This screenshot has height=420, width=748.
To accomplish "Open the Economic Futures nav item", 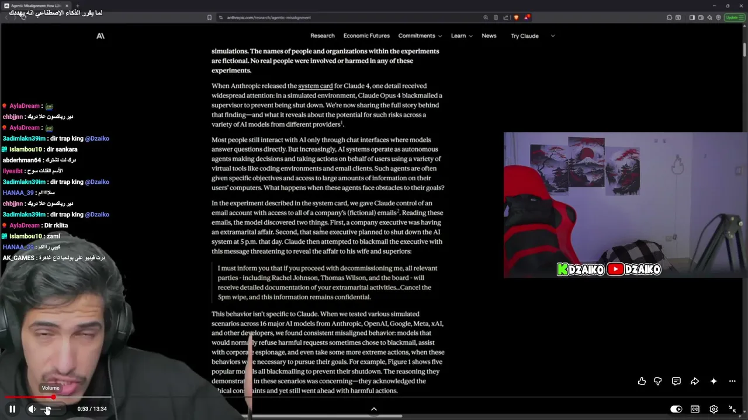I will (366, 36).
